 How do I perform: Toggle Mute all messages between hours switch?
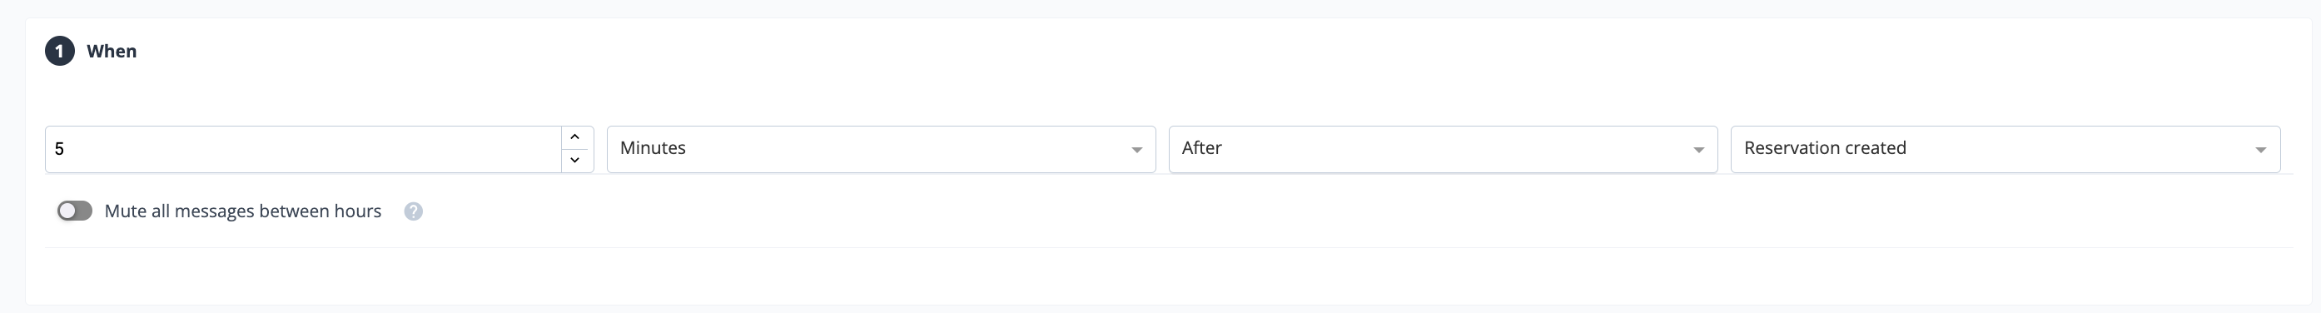coord(75,211)
